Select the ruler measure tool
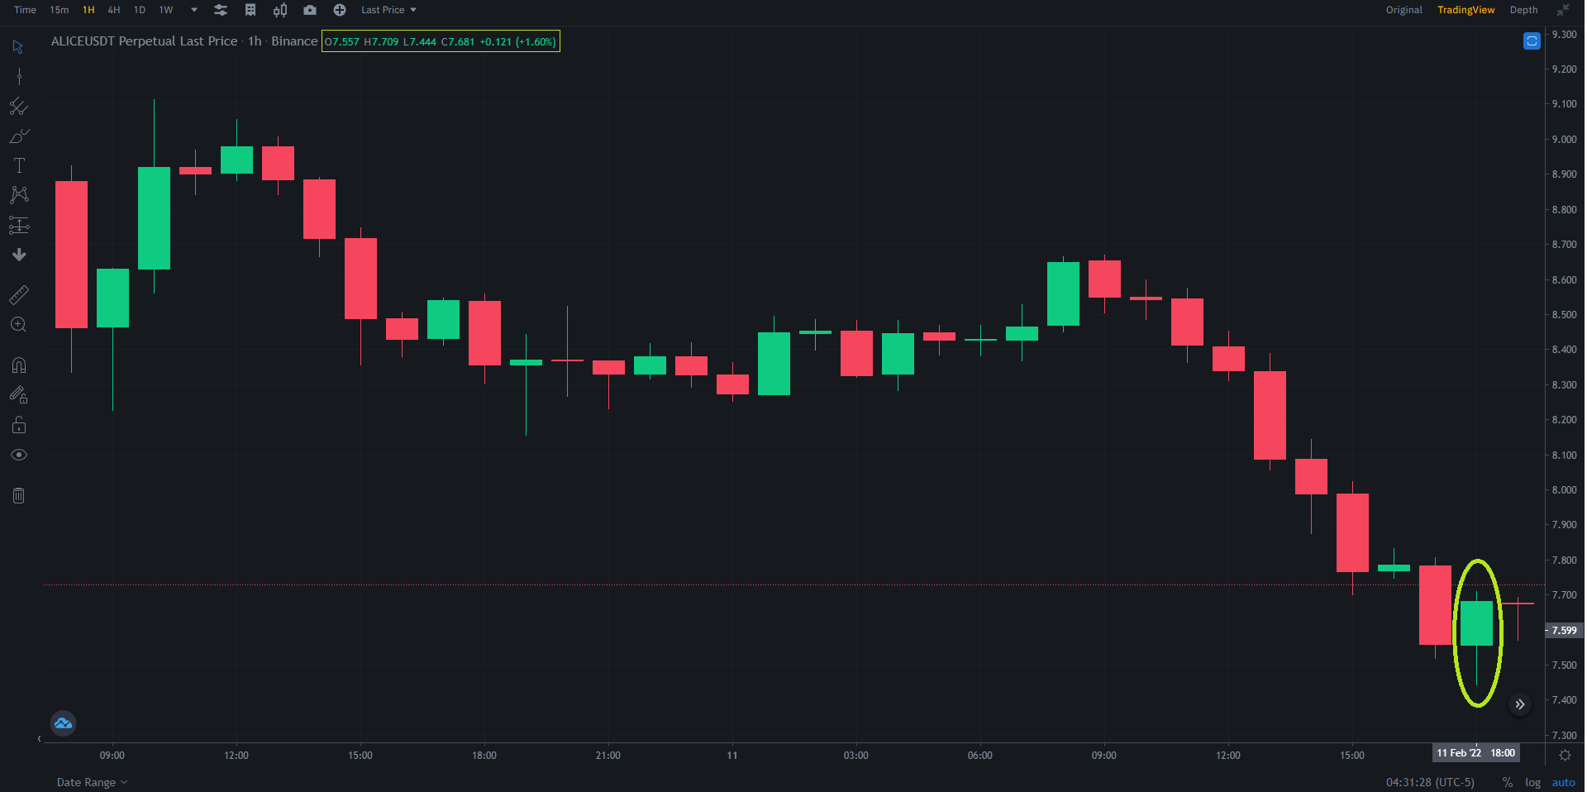The width and height of the screenshot is (1587, 792). 18,294
